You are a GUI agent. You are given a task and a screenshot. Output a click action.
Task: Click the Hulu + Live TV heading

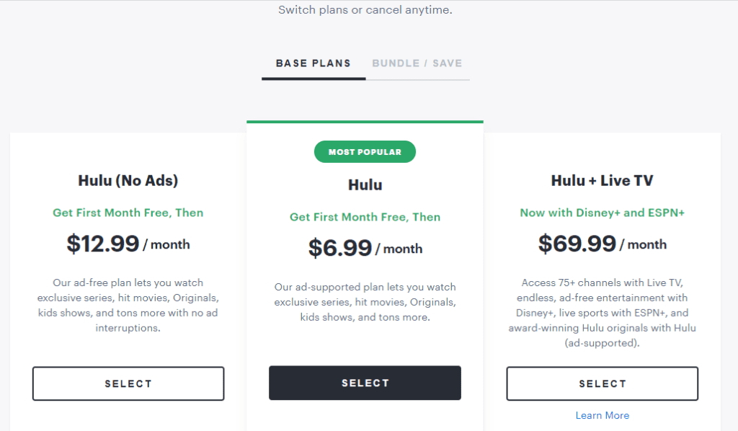(x=602, y=181)
